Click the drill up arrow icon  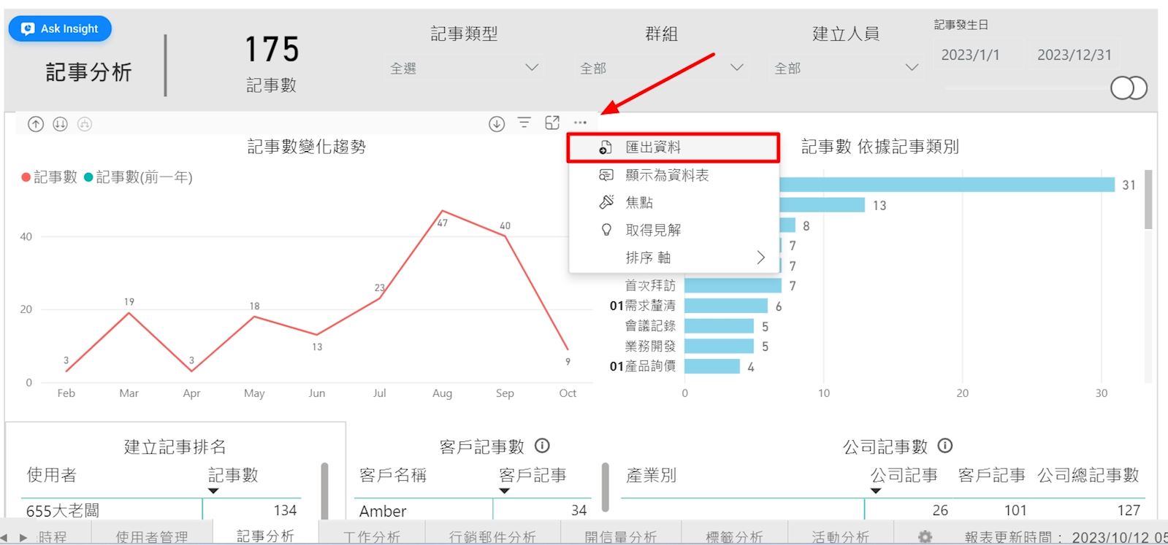coord(36,124)
